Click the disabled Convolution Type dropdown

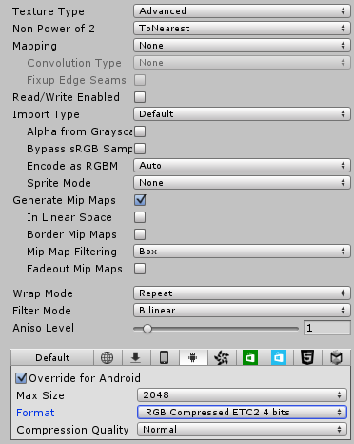click(242, 63)
